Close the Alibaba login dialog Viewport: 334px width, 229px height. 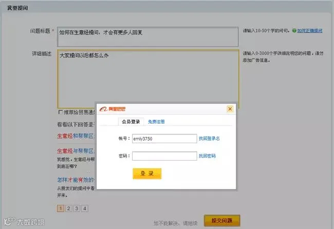point(230,109)
